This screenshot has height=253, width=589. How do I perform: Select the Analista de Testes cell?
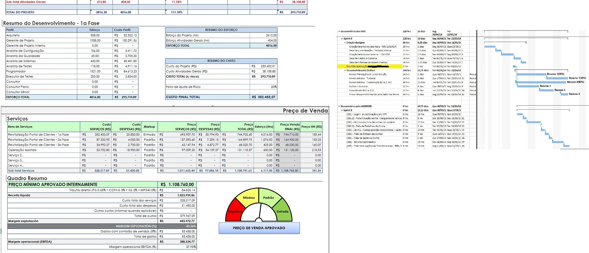[41, 66]
